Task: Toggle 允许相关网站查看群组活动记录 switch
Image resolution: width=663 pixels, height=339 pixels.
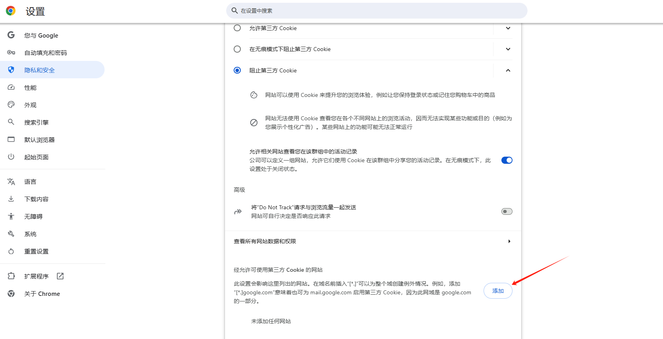Action: [507, 160]
